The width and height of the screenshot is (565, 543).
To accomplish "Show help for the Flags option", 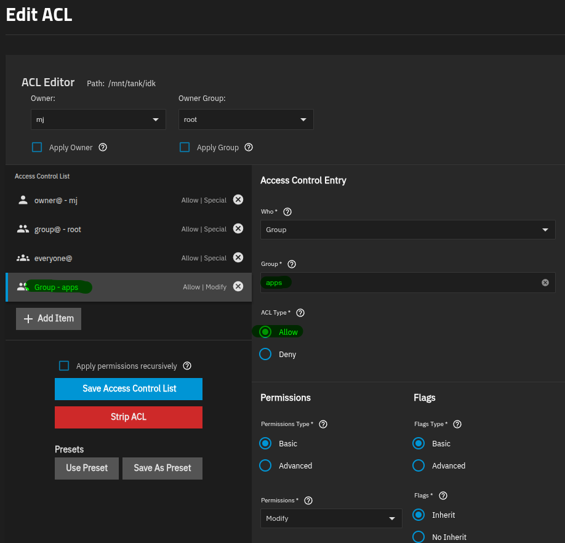I will [443, 496].
